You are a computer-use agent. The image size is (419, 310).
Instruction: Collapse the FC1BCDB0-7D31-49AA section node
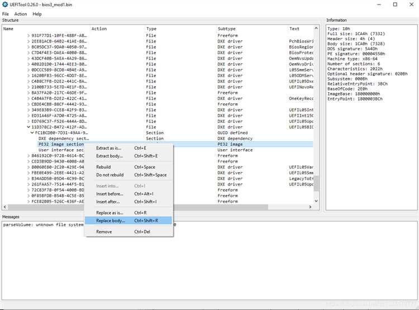(32, 133)
